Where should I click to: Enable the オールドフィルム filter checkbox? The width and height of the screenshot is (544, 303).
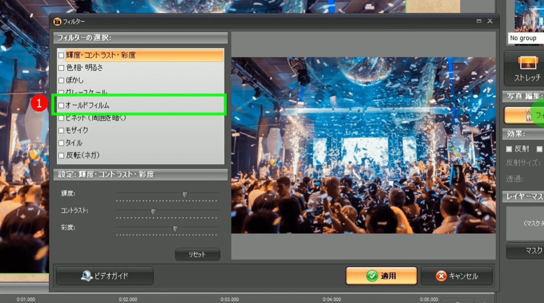click(x=61, y=105)
